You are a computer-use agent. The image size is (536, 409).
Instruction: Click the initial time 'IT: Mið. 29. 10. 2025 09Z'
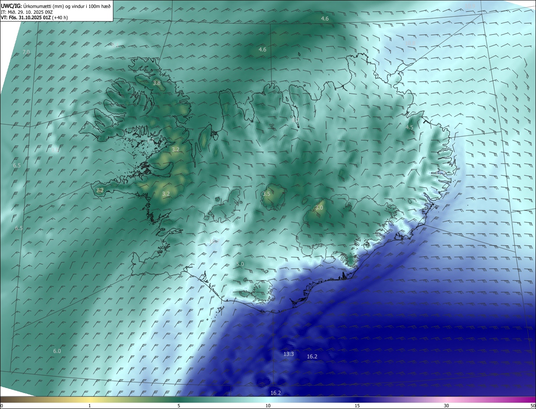[x=27, y=12]
